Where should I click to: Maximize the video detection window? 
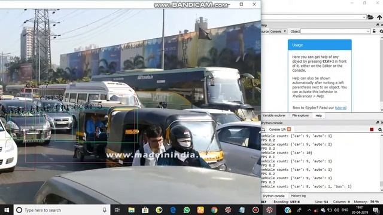[x=241, y=4]
